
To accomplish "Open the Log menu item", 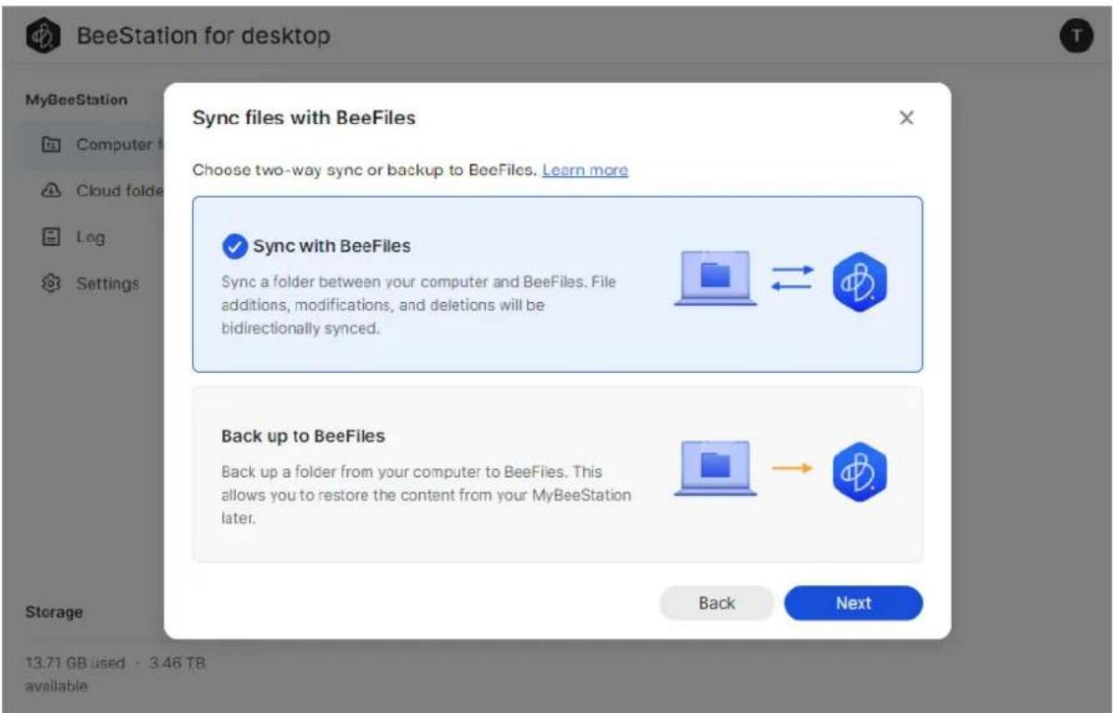I will click(x=90, y=237).
